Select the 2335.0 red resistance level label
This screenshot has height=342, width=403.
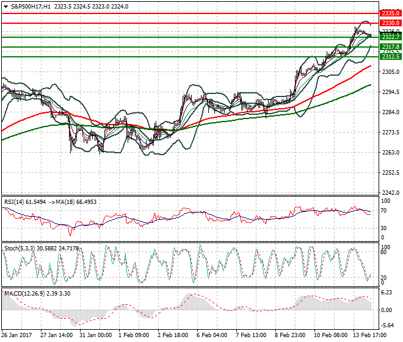[x=390, y=13]
